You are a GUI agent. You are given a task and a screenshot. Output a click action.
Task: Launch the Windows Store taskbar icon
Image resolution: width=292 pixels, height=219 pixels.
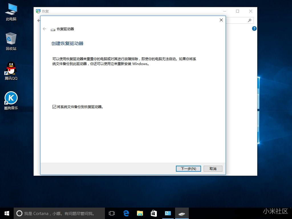coord(154,213)
